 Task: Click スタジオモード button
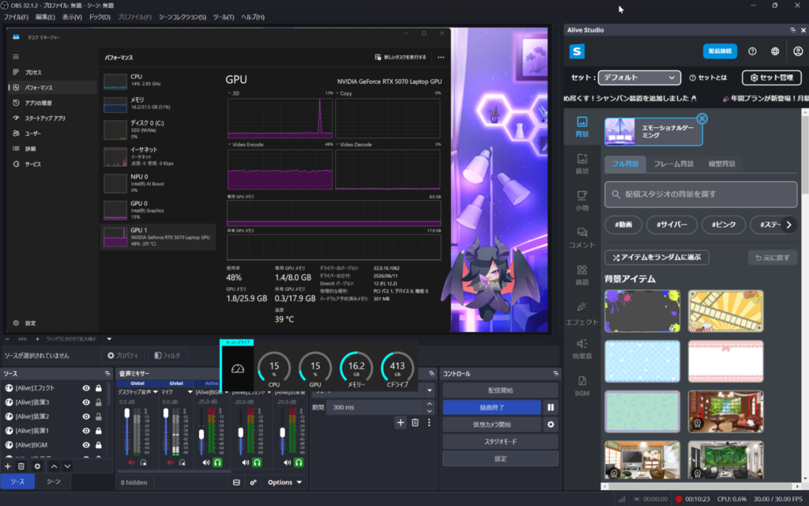click(x=500, y=441)
